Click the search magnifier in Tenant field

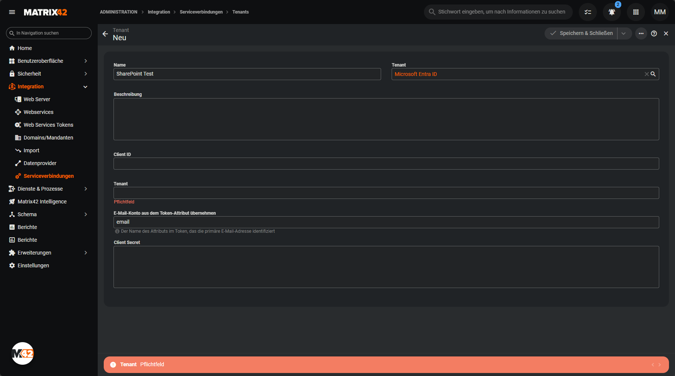653,74
